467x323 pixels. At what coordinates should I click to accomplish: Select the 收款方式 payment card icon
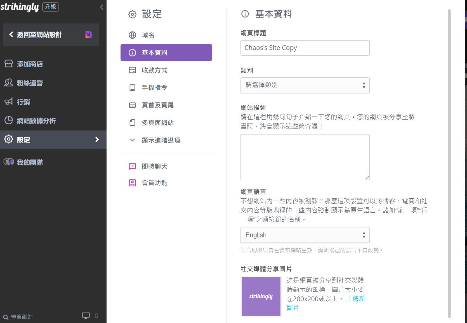[132, 70]
